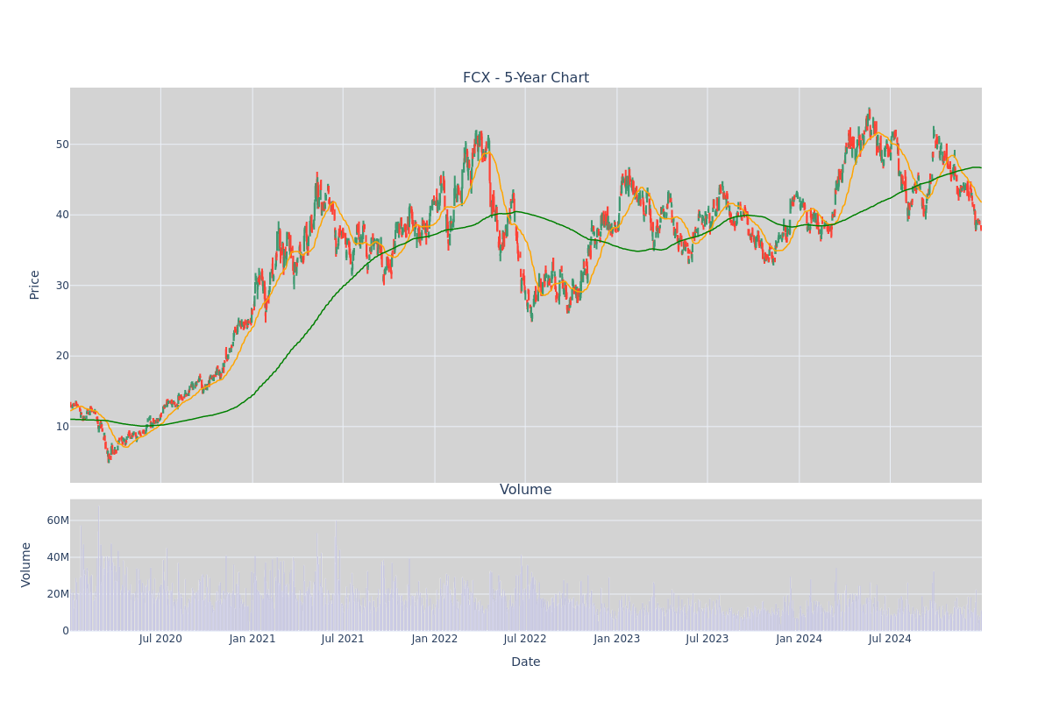Click the volume axis tick "40M"
Screen dimensions: 1052x701
pyautogui.click(x=58, y=557)
